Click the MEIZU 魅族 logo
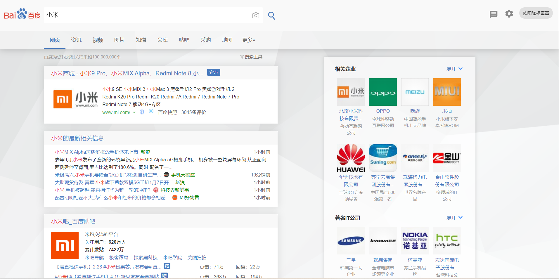Image resolution: width=559 pixels, height=279 pixels. tap(415, 92)
